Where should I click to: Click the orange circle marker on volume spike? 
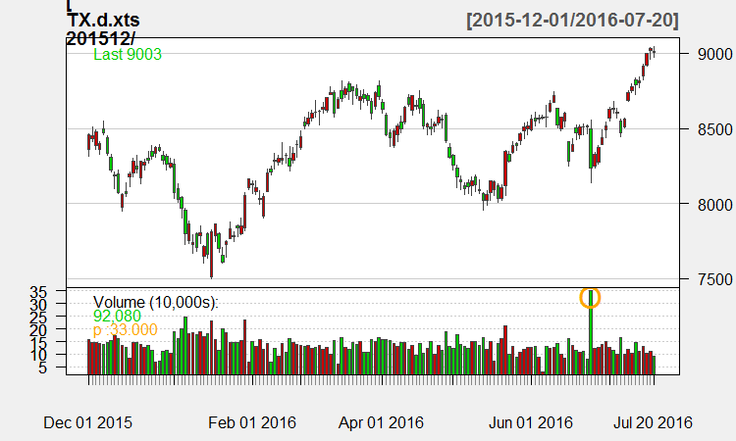590,297
